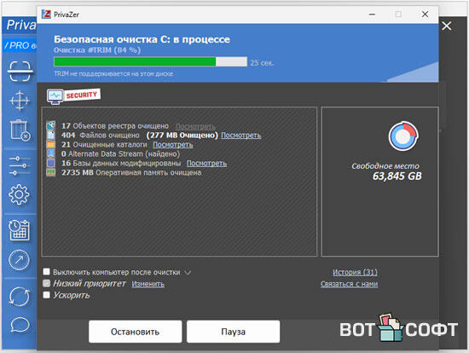Click the 'Изменить' priority link

[x=148, y=284]
